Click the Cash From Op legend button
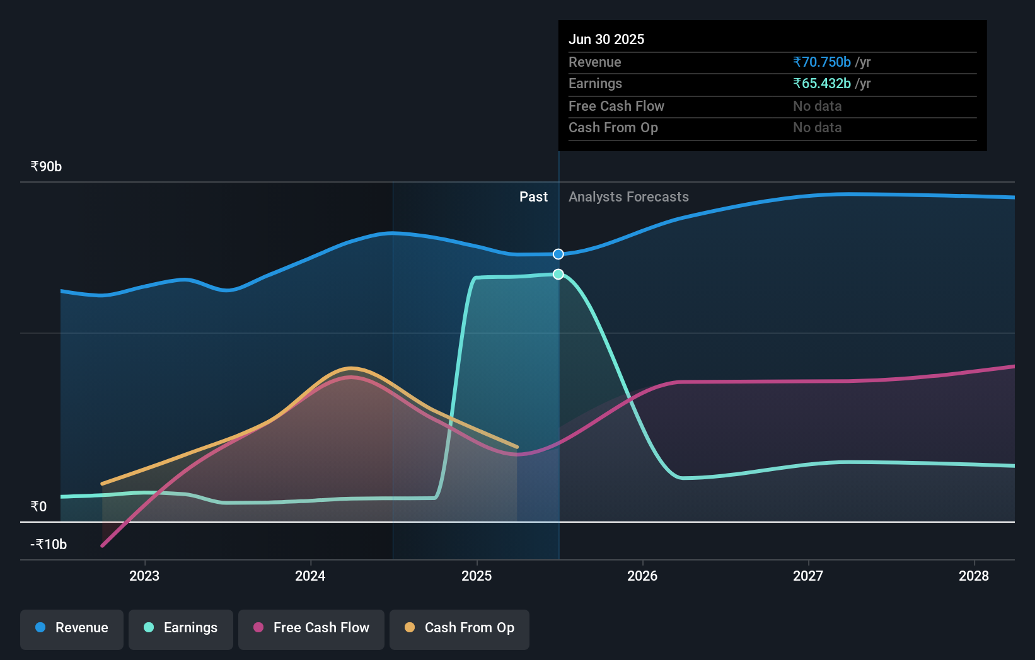Viewport: 1035px width, 660px height. tap(459, 629)
